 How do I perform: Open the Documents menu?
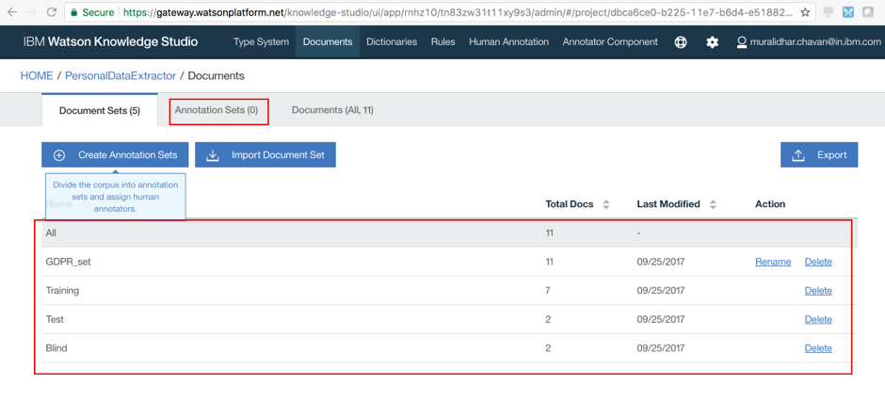(x=328, y=41)
